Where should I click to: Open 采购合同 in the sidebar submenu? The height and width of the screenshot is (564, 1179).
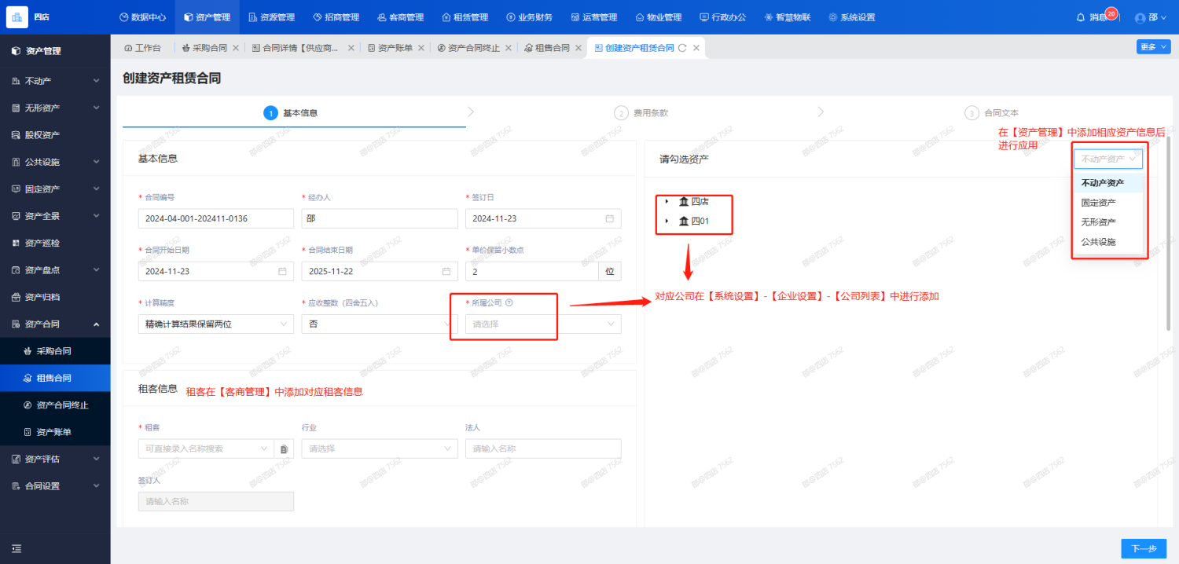point(55,351)
